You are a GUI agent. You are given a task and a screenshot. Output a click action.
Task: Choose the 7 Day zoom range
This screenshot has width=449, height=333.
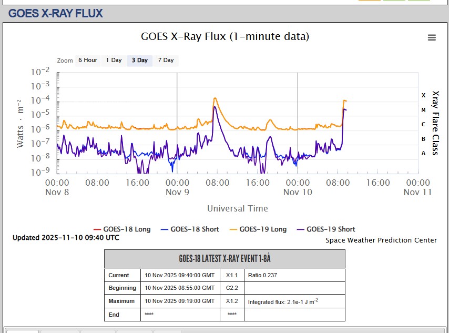pos(166,60)
